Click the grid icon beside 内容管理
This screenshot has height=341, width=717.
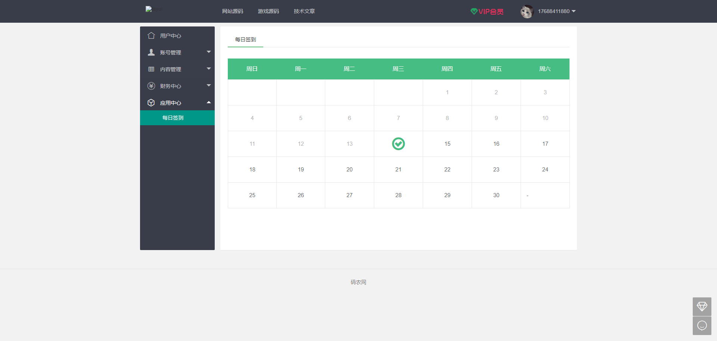point(151,69)
